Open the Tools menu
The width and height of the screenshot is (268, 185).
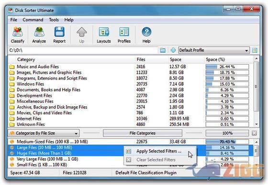tap(54, 20)
